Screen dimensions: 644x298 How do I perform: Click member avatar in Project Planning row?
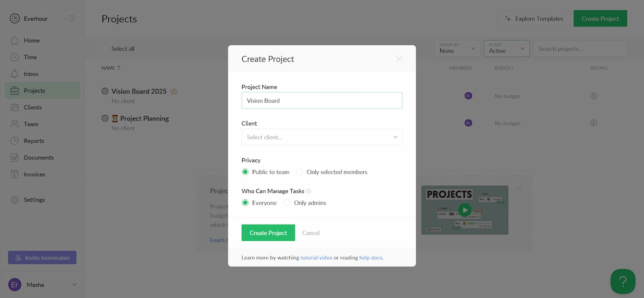tap(468, 123)
